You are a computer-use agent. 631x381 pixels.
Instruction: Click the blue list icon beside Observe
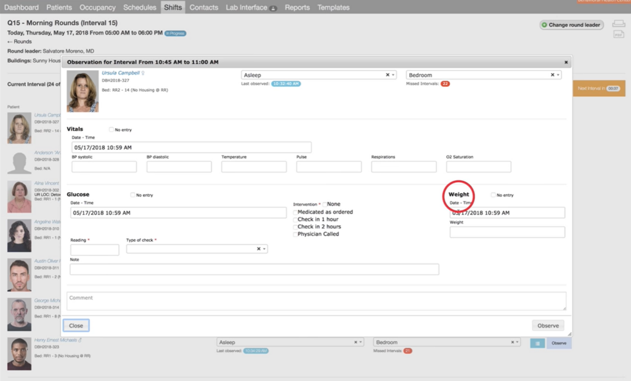(537, 343)
